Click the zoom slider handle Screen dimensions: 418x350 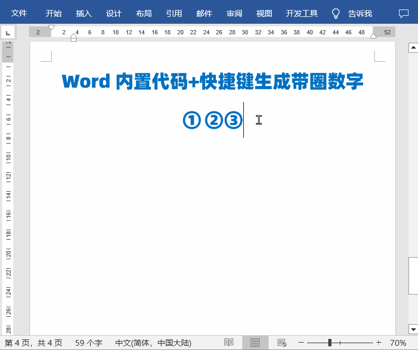330,343
